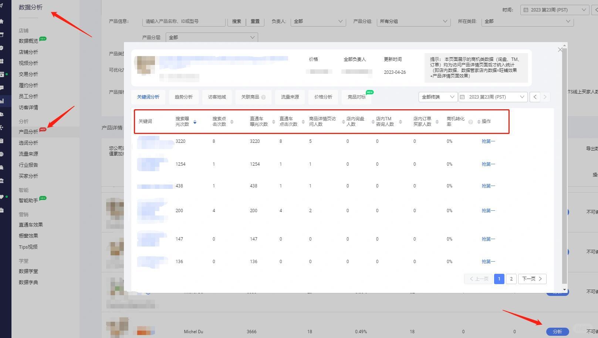Sort by 店内订单买家人数 column arrows
This screenshot has width=598, height=338.
(x=437, y=122)
